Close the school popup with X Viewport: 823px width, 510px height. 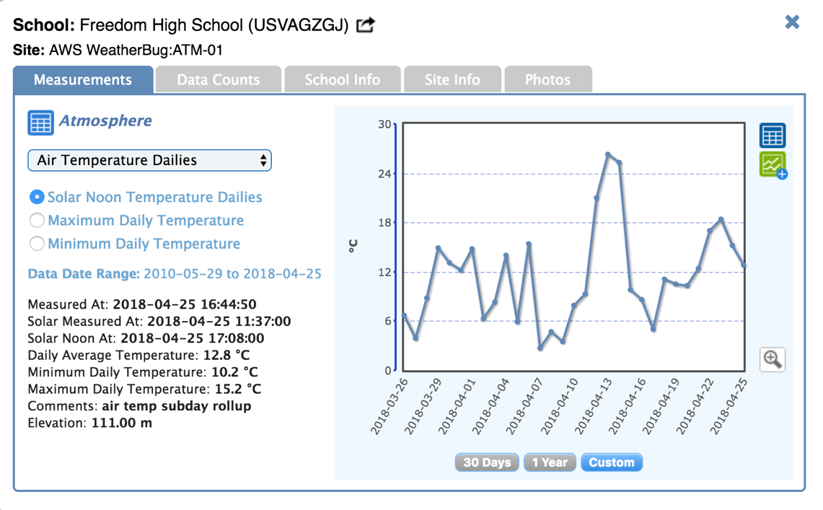point(792,22)
